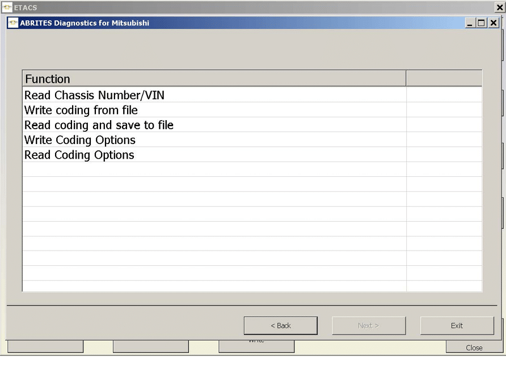Pick Read Coding Options from list

(x=79, y=155)
